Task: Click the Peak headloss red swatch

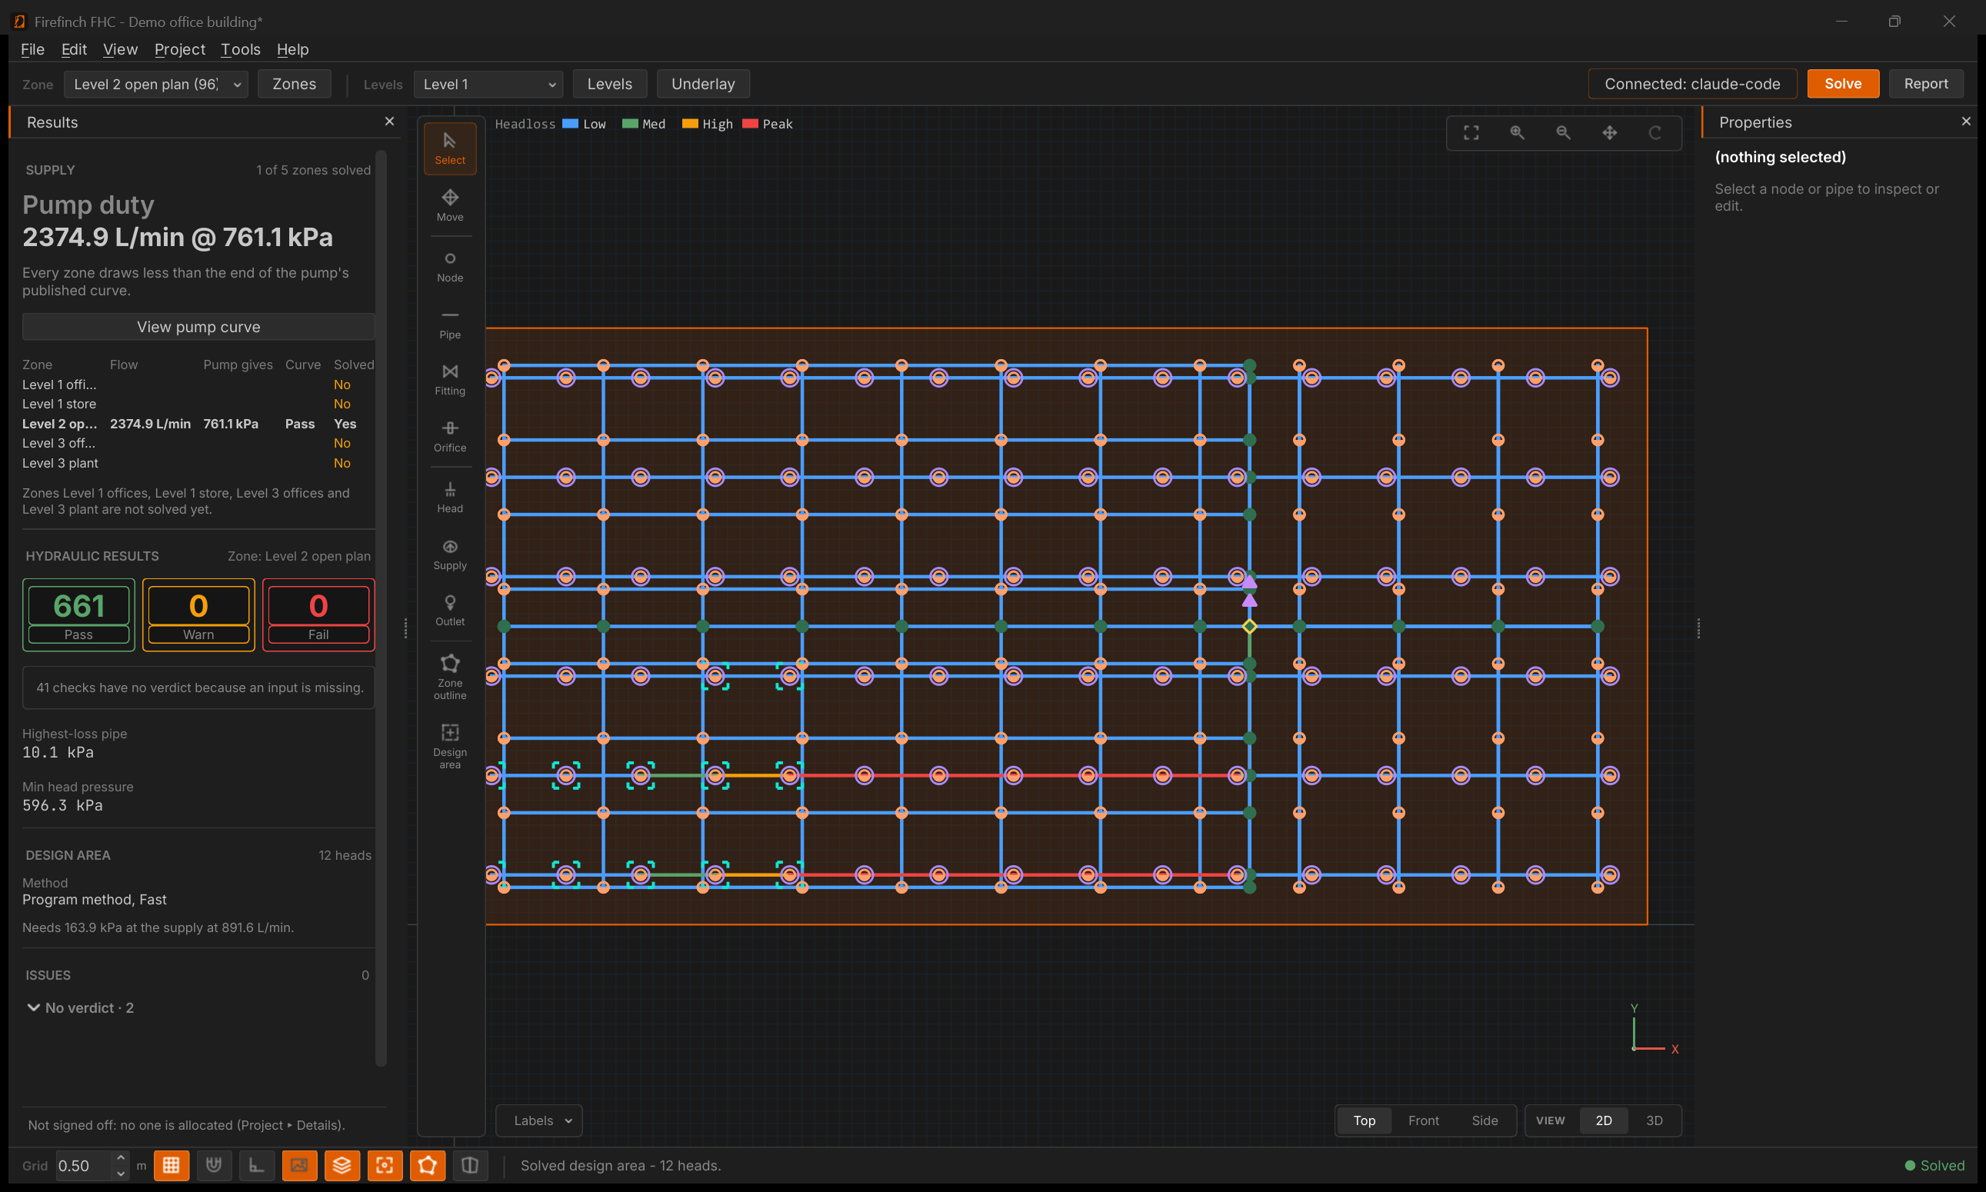Action: (x=751, y=124)
